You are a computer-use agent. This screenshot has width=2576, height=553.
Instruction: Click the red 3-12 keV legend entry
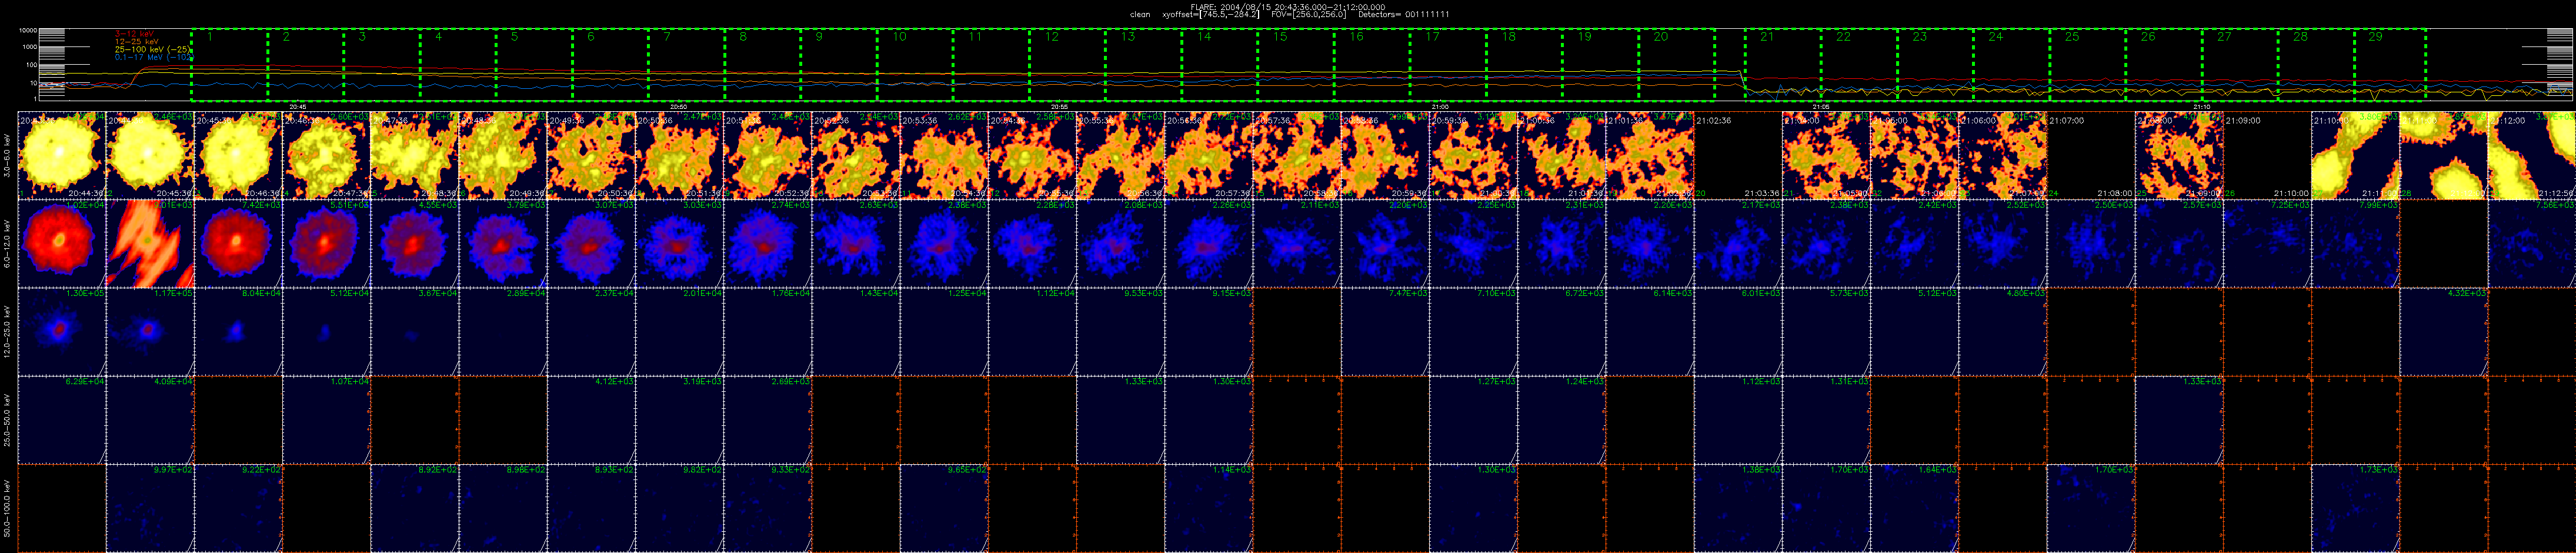coord(134,34)
